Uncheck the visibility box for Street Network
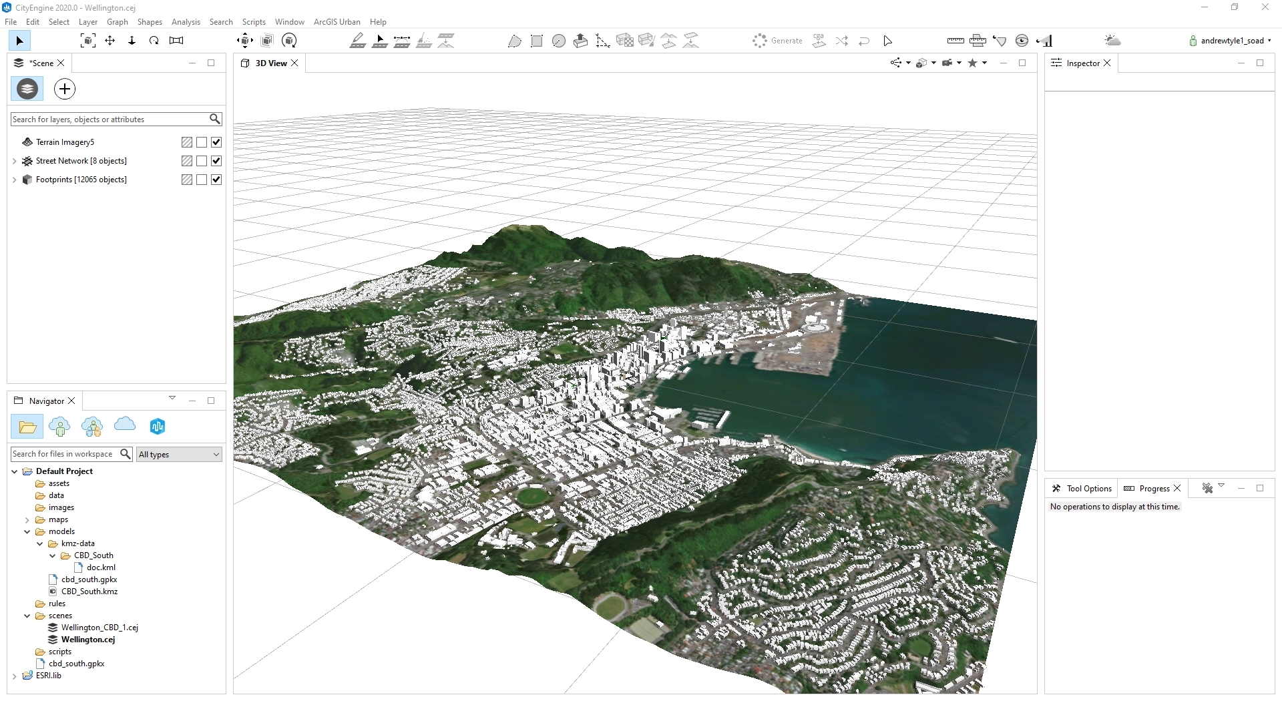This screenshot has width=1282, height=701. (216, 161)
